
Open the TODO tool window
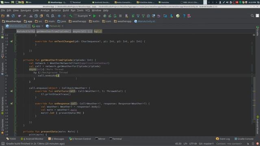(x=11, y=139)
